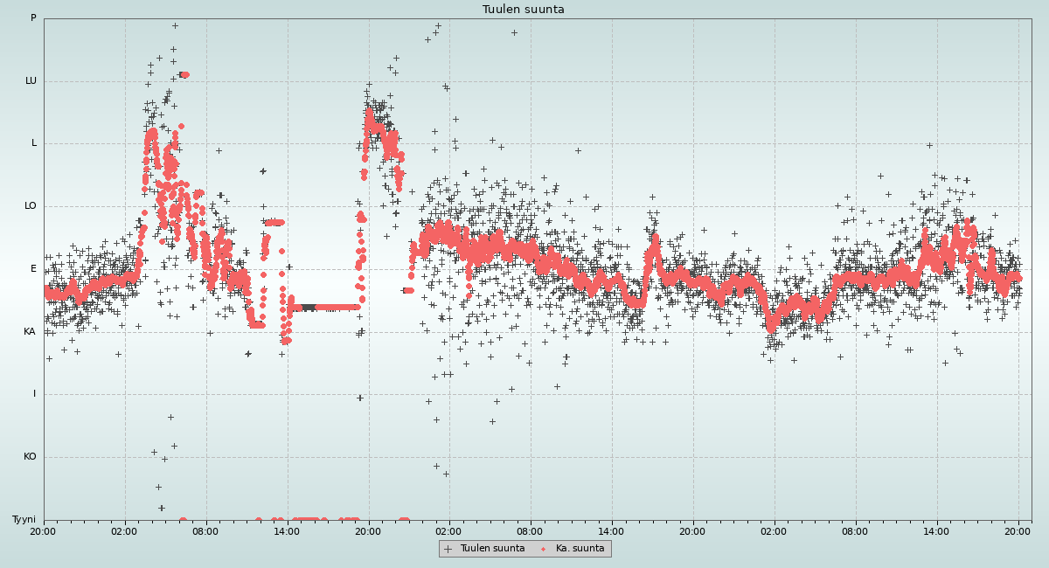Click the "Tyyni" y-axis label
Image resolution: width=1049 pixels, height=568 pixels.
(24, 520)
